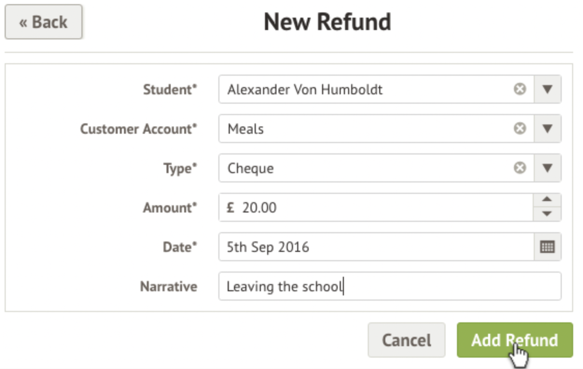Go back with the Back button
This screenshot has height=369, width=583.
click(x=44, y=22)
